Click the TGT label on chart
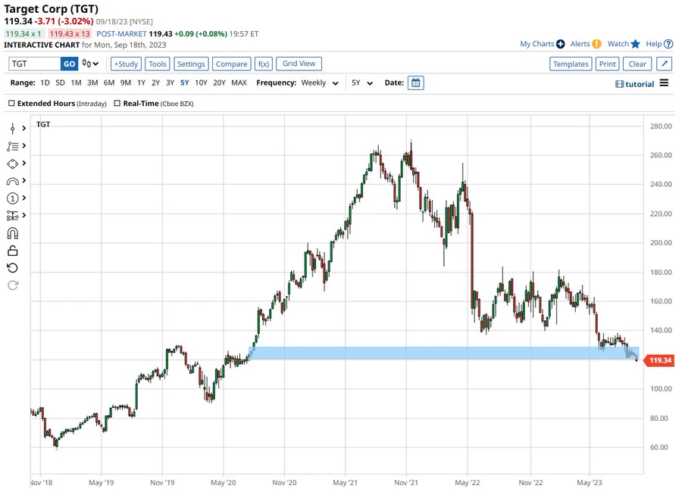The image size is (682, 492). click(43, 124)
